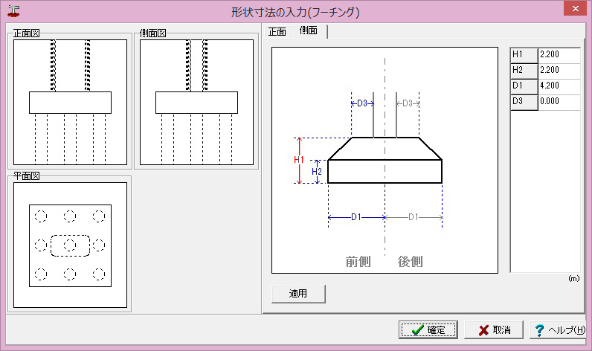Edit the H2 value field 2.200

click(x=559, y=70)
